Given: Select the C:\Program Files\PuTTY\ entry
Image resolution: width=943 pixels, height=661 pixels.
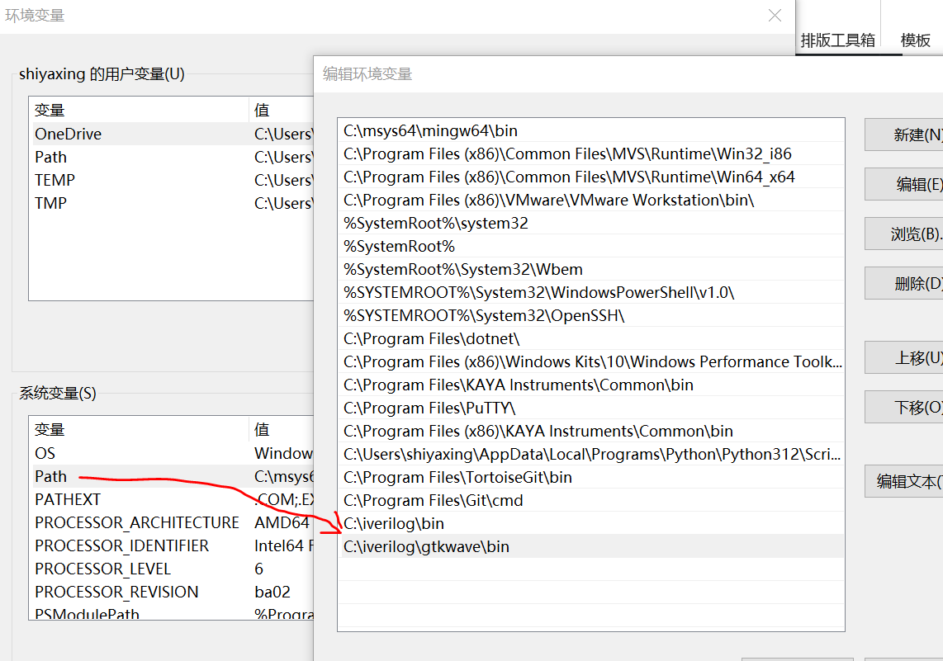Looking at the screenshot, I should [x=591, y=408].
